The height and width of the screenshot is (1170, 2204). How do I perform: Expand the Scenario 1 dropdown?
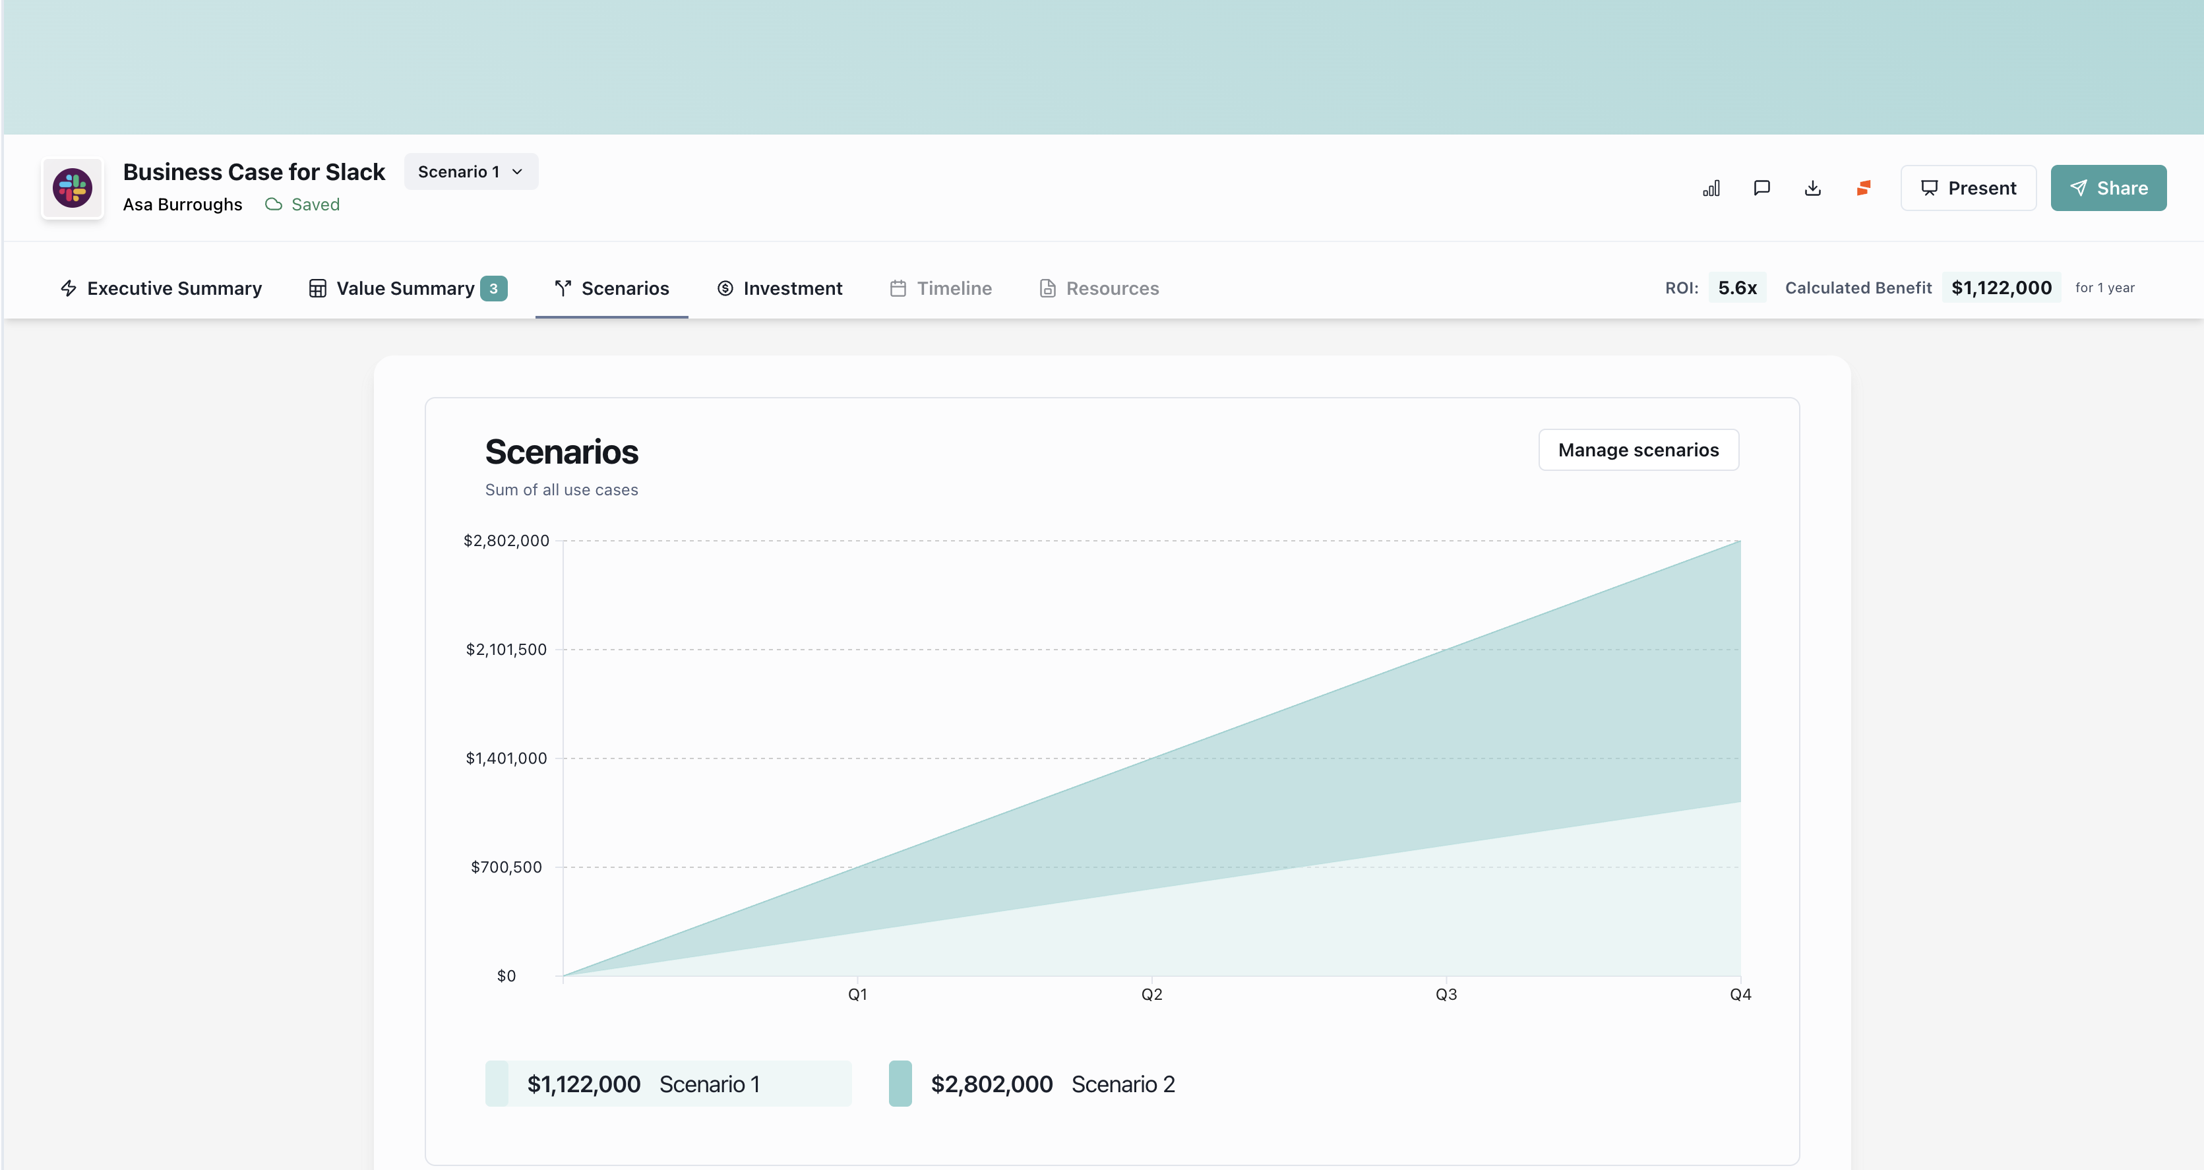click(x=471, y=172)
